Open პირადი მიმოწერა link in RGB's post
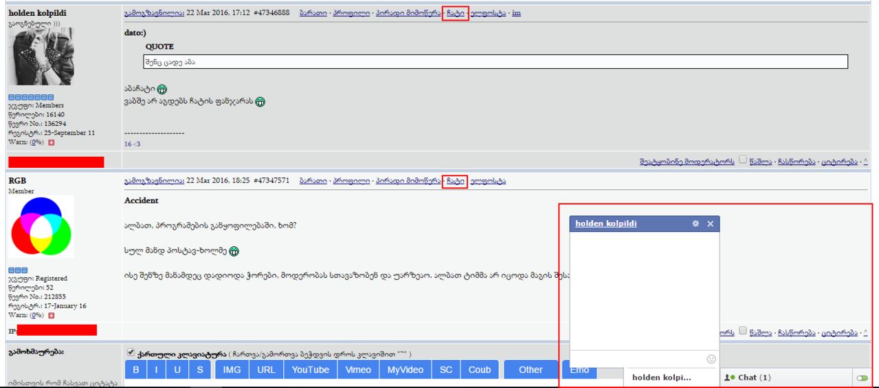This screenshot has width=879, height=388. [x=407, y=181]
